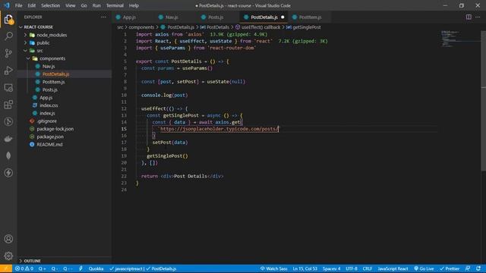Click the Watch Sass status bar item
This screenshot has width=486, height=273.
click(x=273, y=268)
